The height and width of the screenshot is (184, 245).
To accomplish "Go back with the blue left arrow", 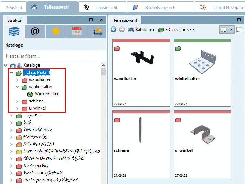I will 114,29.
